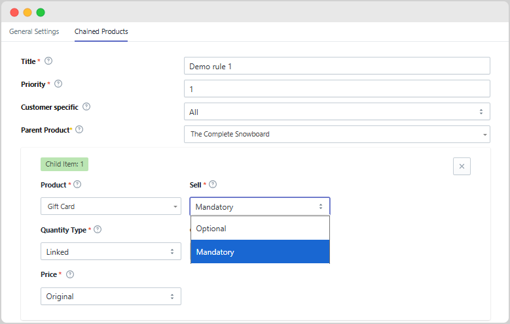
Task: Click the Title field containing Demo rule 1
Action: tap(337, 66)
